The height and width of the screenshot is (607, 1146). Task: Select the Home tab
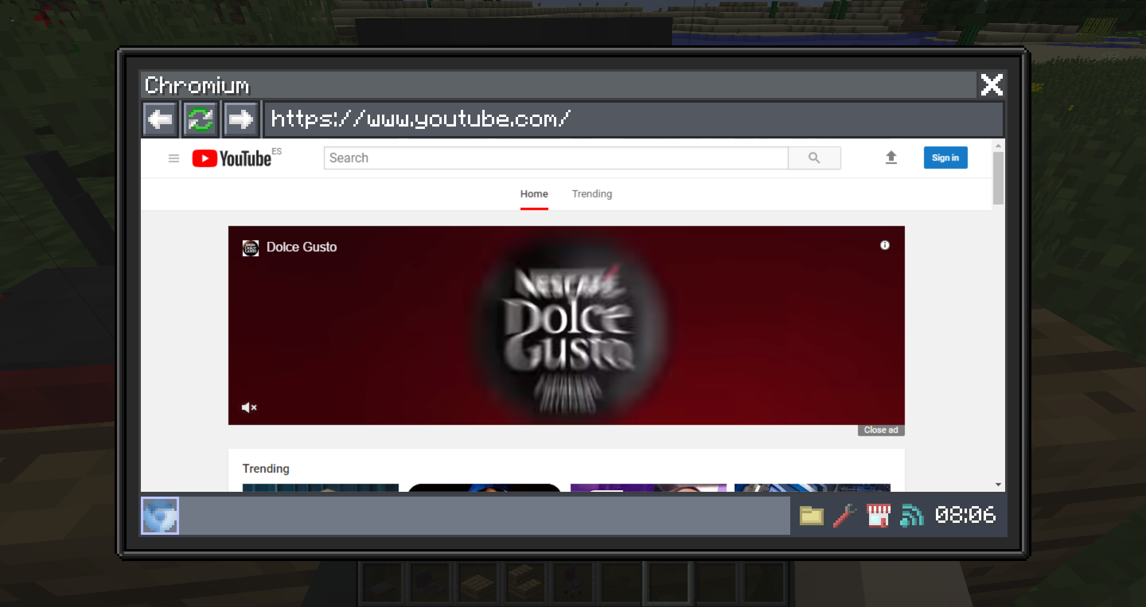[x=534, y=194]
